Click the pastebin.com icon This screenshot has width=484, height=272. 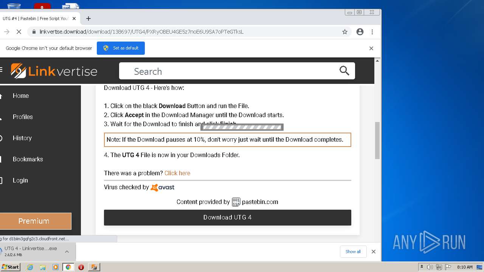click(236, 202)
